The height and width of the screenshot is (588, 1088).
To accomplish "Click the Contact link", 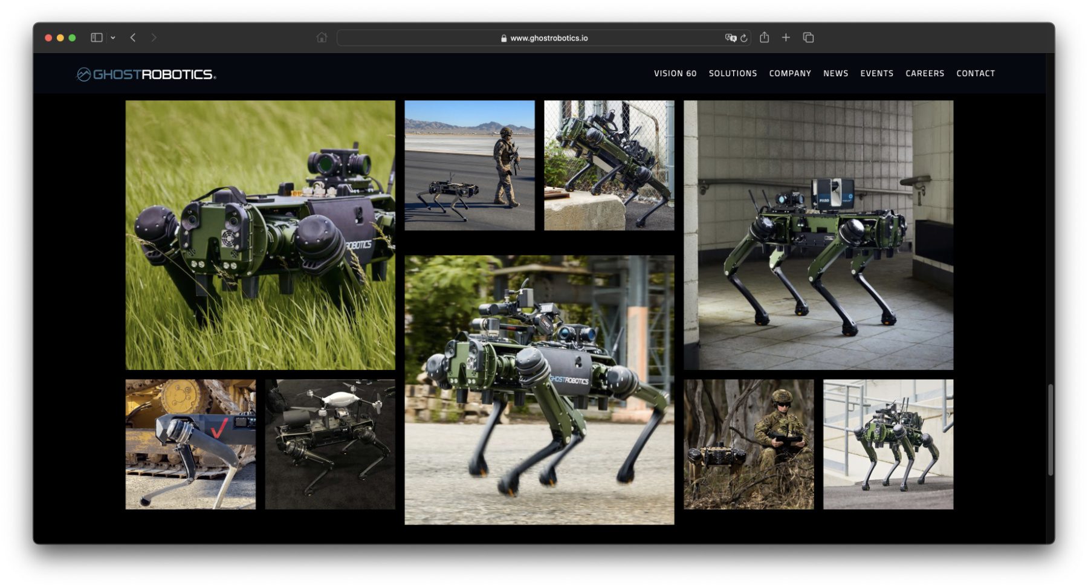I will (x=976, y=73).
